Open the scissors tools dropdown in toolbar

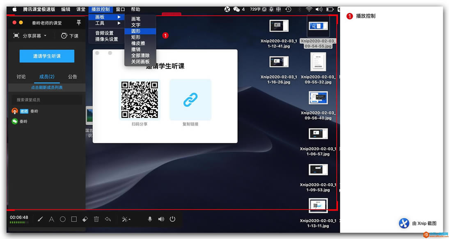126,219
